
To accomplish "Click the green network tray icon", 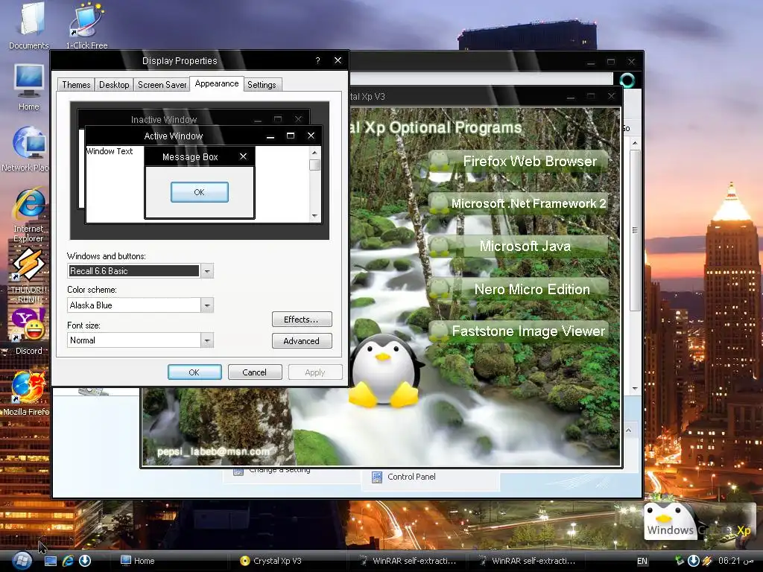I will pos(680,561).
